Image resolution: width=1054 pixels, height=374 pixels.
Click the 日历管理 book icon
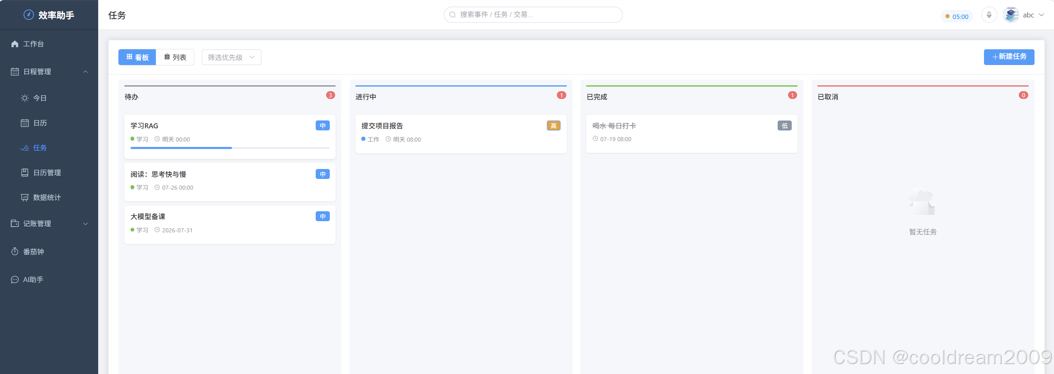[25, 173]
